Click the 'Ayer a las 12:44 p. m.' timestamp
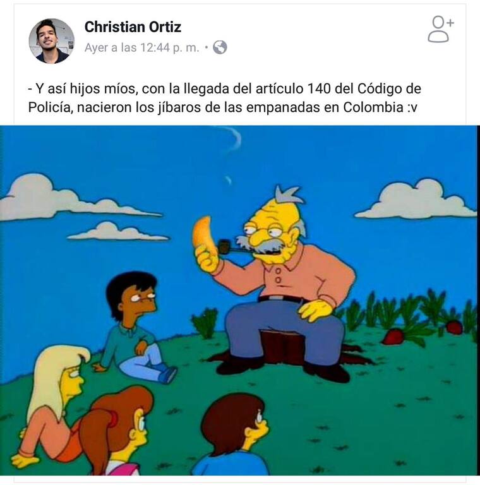The height and width of the screenshot is (485, 480). coord(142,47)
